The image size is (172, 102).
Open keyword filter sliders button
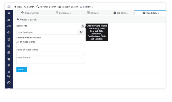(x=81, y=32)
